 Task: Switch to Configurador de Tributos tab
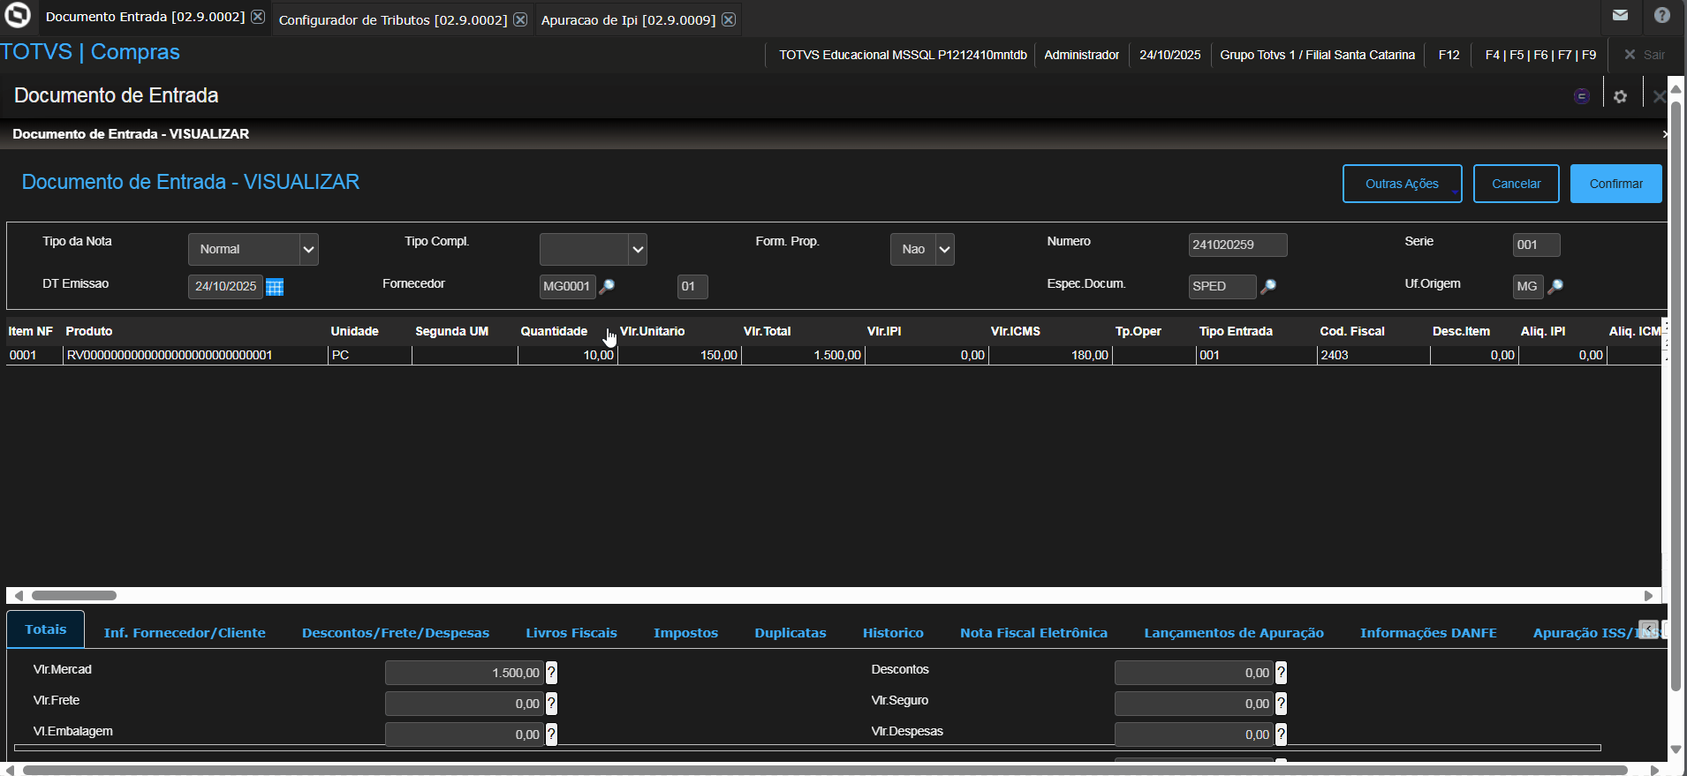pyautogui.click(x=393, y=19)
